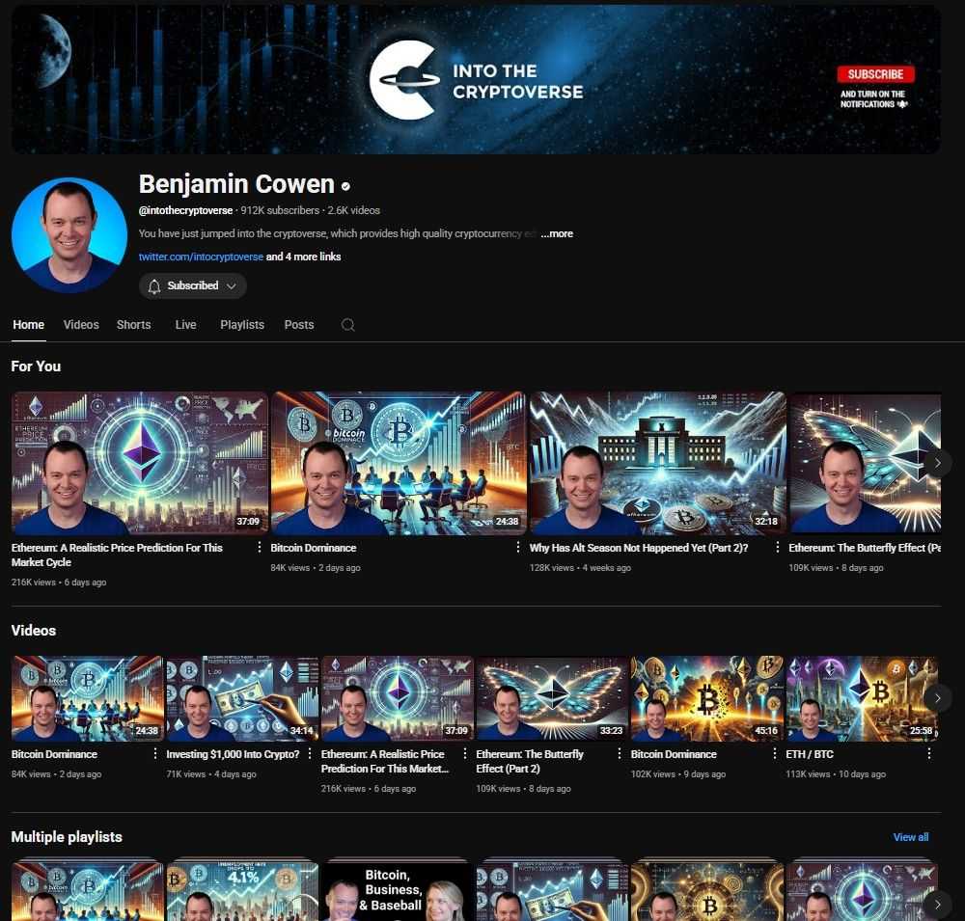
Task: Switch to the Videos tab
Action: point(81,325)
